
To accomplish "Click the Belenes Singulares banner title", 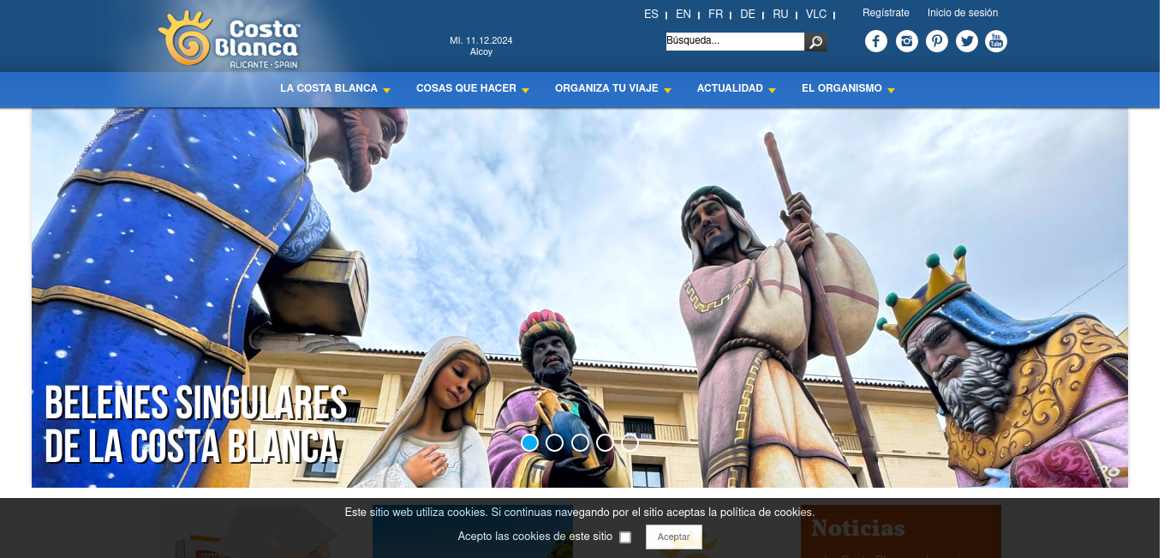I will coord(196,424).
